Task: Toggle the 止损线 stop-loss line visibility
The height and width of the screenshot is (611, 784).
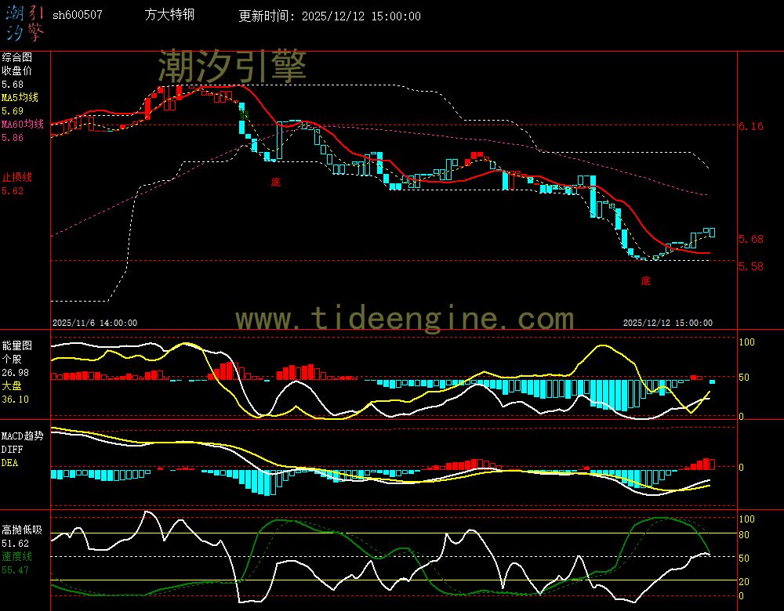Action: click(17, 176)
